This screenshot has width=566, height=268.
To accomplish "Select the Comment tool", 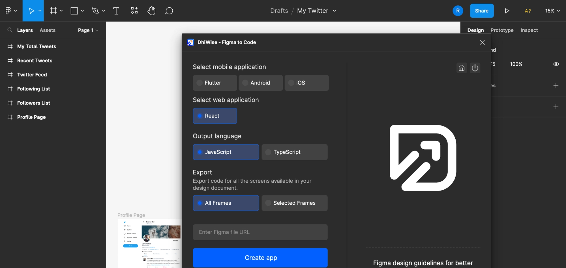I will [x=169, y=11].
